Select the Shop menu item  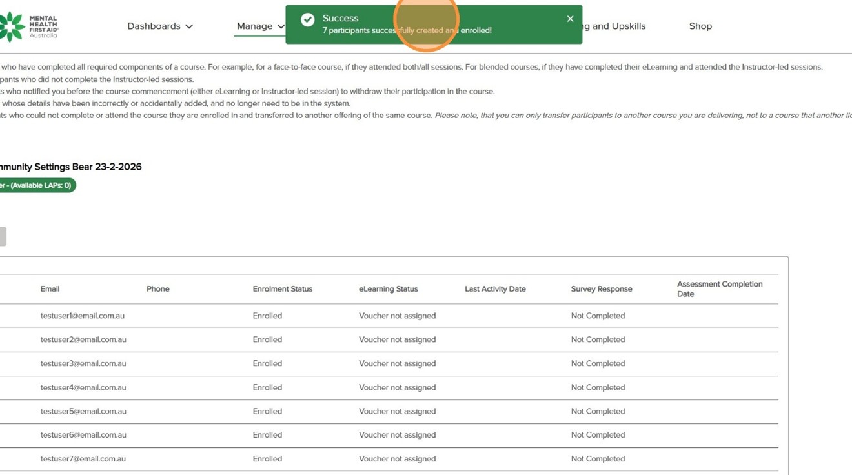click(x=700, y=26)
